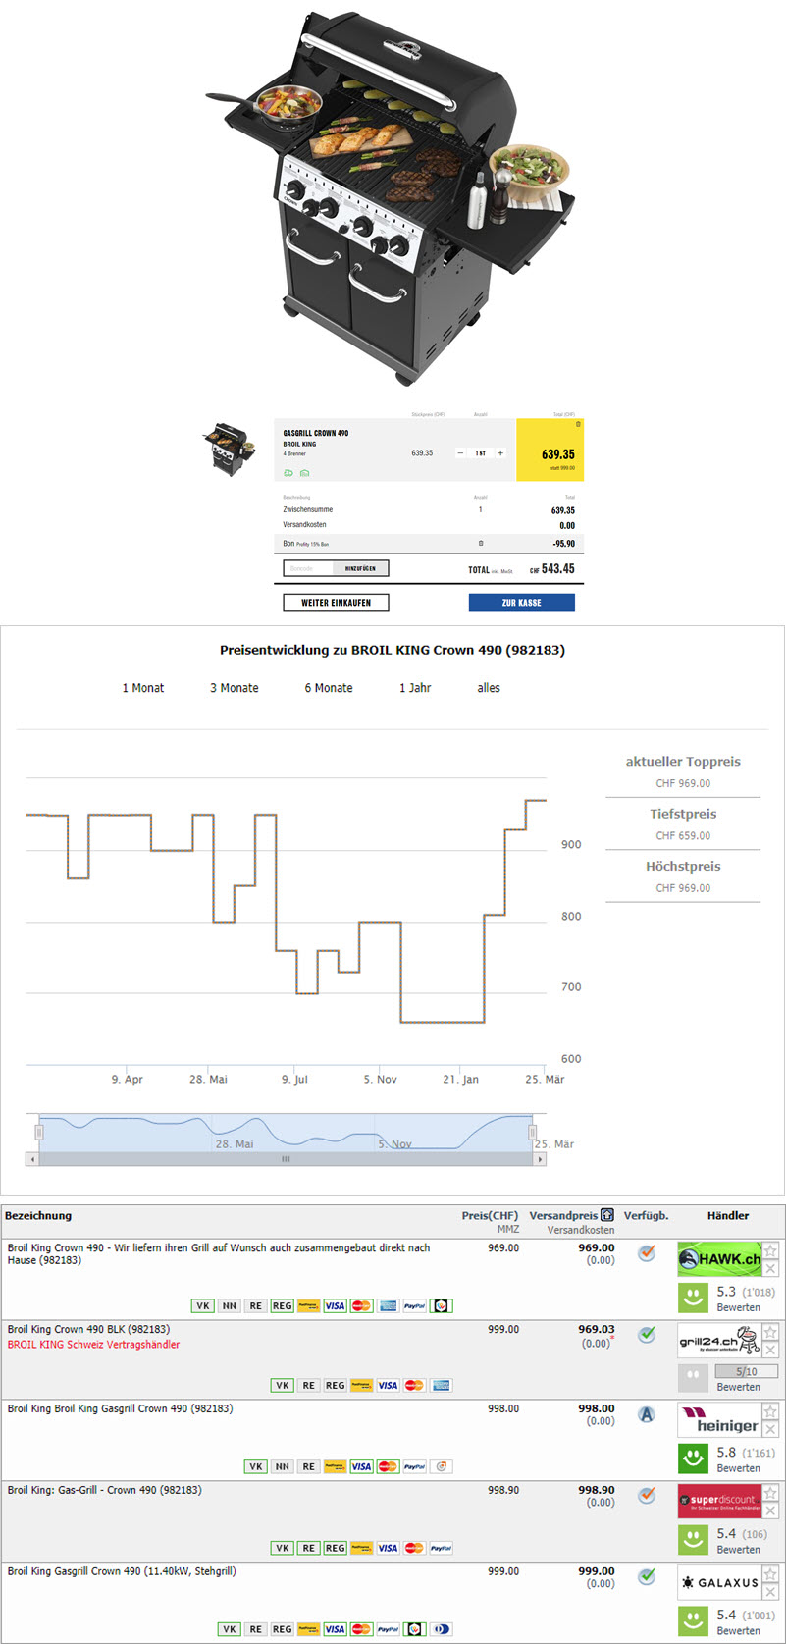Select the 3 Monate chart range
This screenshot has width=786, height=1644.
(235, 688)
